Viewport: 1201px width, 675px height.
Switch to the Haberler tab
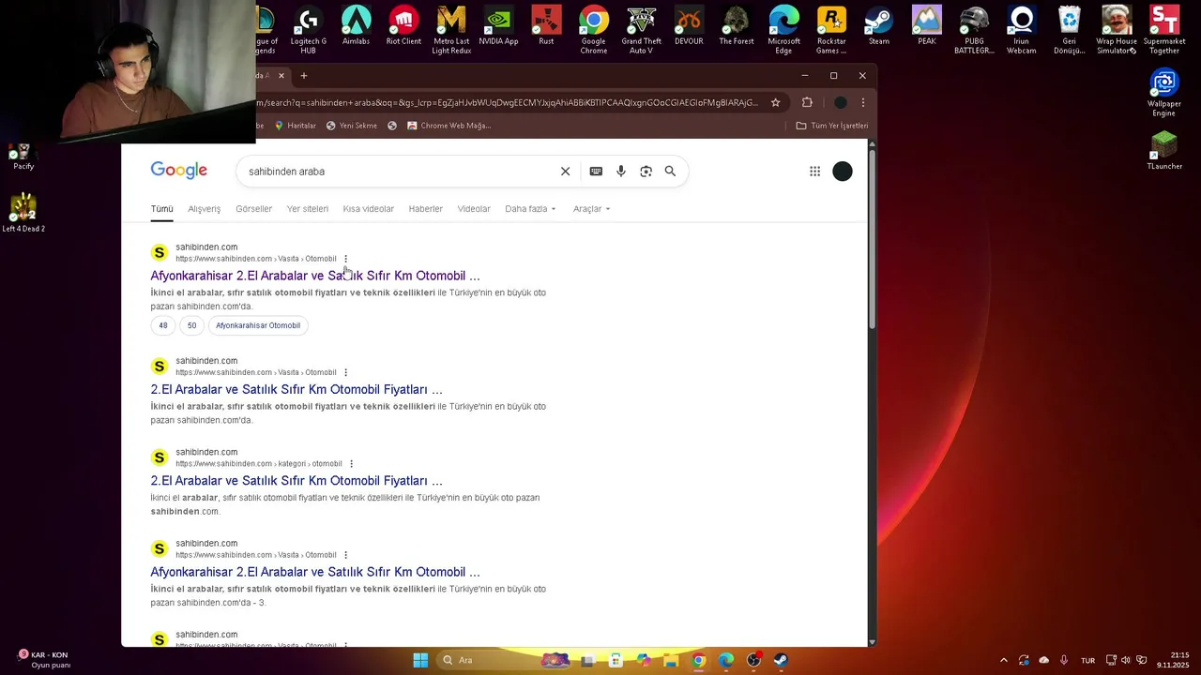tap(425, 209)
